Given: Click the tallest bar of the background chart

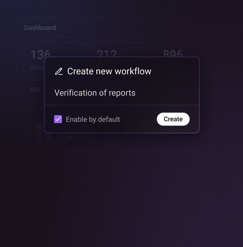Looking at the screenshot, I should coord(39,131).
